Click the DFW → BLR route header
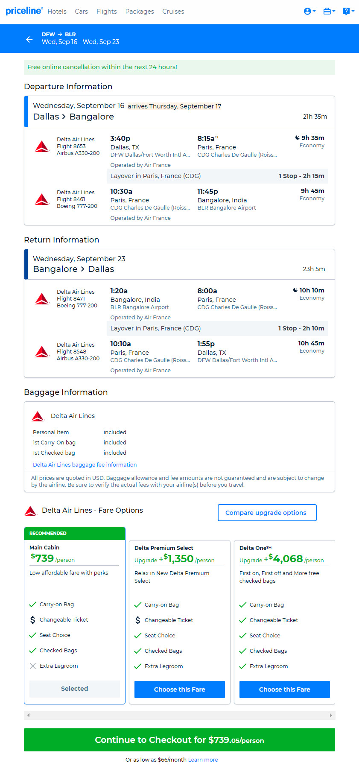This screenshot has width=359, height=777. 59,34
